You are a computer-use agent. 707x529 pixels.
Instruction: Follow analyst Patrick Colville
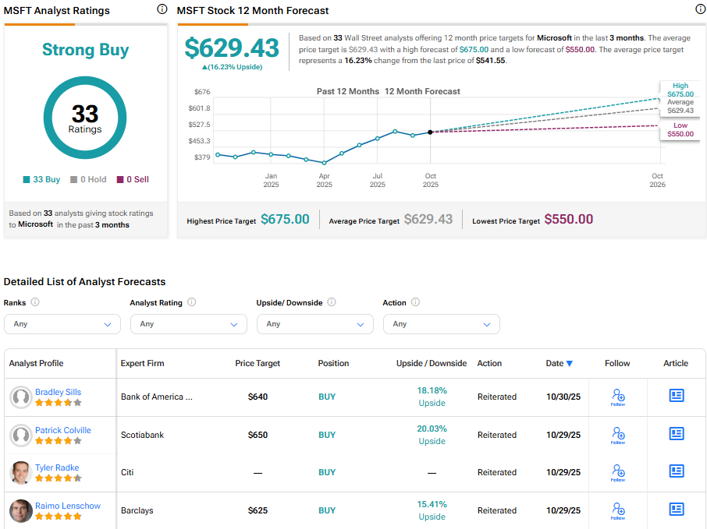[x=618, y=435]
